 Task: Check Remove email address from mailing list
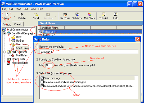(x=42, y=82)
